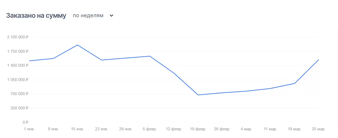Click the "4 мар." date label
The height and width of the screenshot is (138, 338).
pos(246,129)
